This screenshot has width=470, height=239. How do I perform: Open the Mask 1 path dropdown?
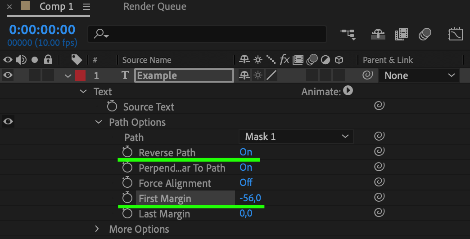(x=296, y=137)
